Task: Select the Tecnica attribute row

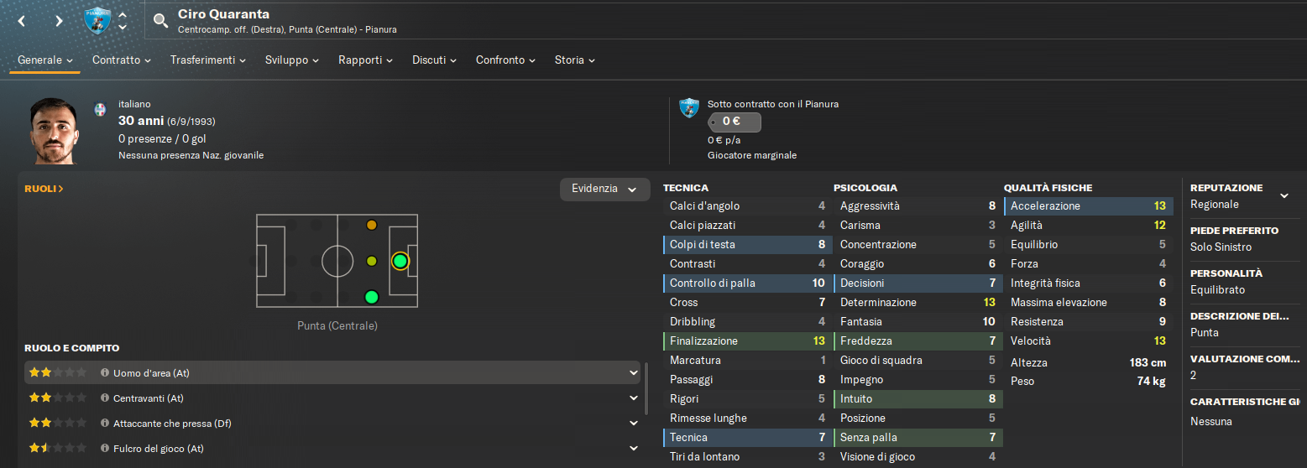Action: 747,438
